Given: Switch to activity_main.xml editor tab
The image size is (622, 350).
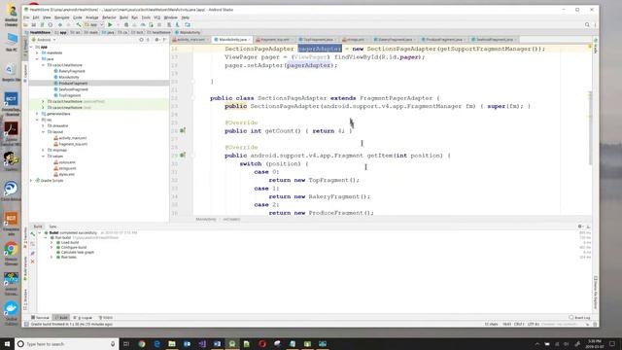Looking at the screenshot, I should [191, 40].
